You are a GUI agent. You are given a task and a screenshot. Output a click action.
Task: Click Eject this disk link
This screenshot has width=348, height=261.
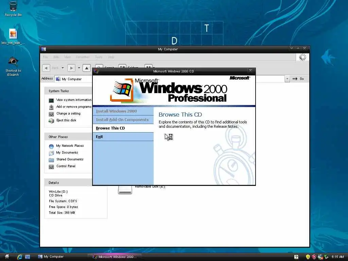(x=66, y=120)
